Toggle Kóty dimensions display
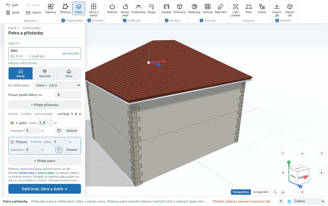 249,8
